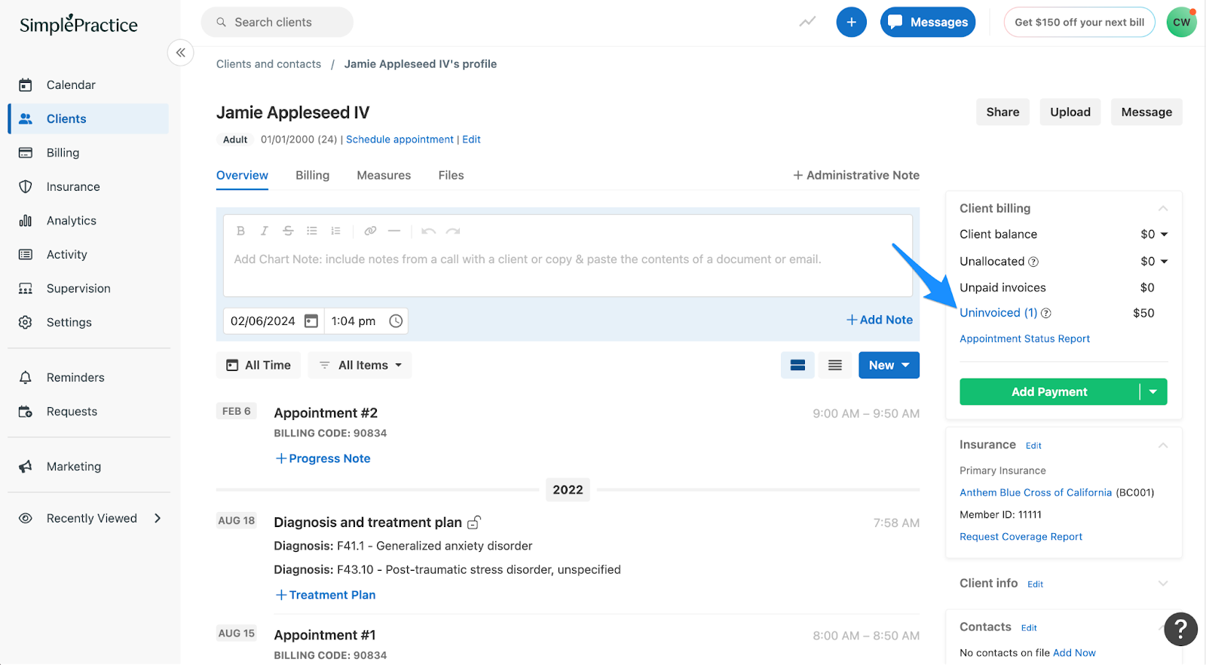Open the CW account avatar

click(1181, 22)
